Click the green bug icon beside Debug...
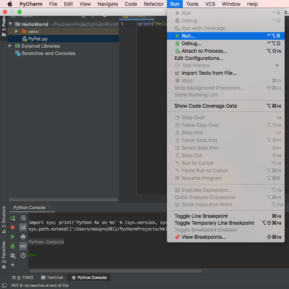This screenshot has width=289, height=289. pyautogui.click(x=177, y=43)
